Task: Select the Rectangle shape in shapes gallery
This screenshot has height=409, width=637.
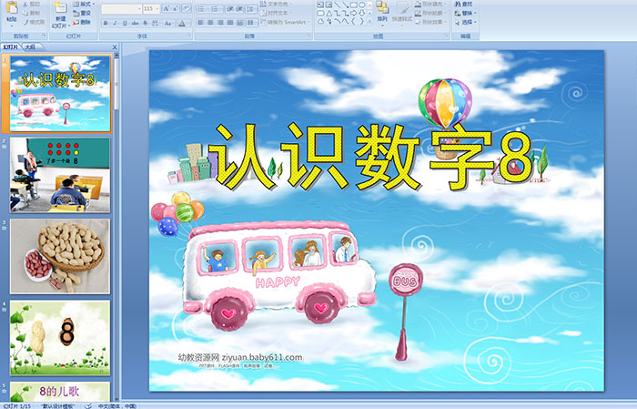Action: click(354, 5)
